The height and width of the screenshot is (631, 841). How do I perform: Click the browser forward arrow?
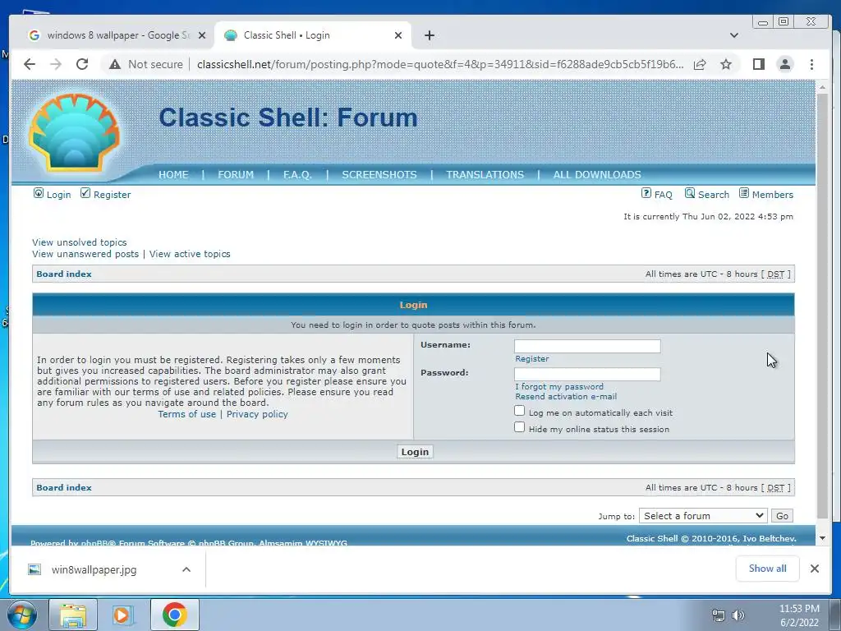[56, 64]
